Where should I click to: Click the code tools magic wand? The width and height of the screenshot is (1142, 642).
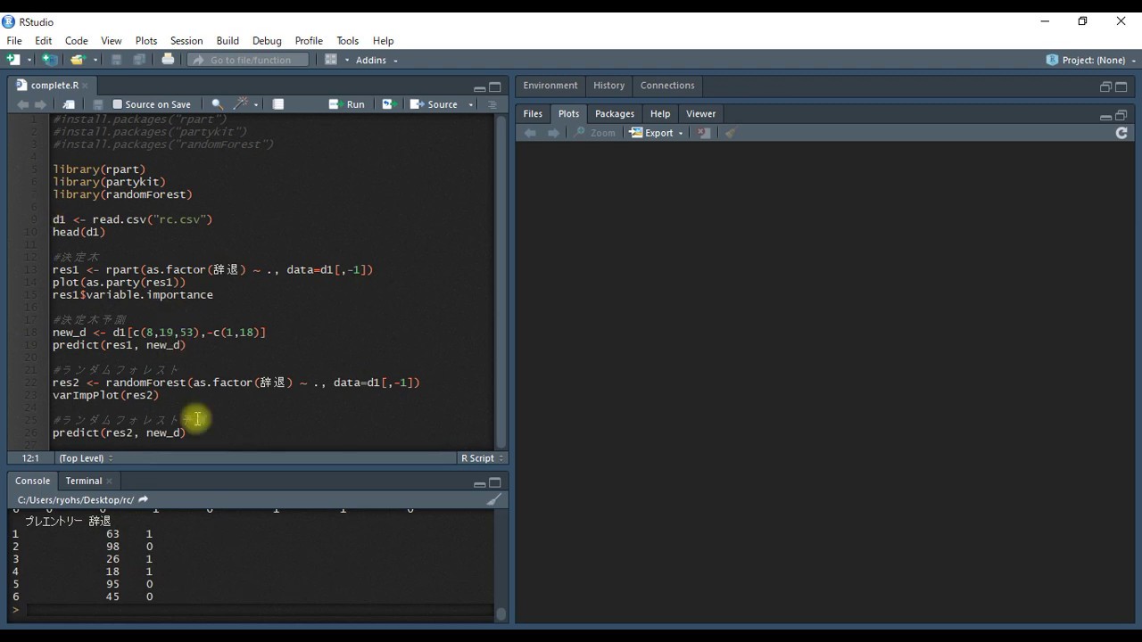tap(242, 104)
